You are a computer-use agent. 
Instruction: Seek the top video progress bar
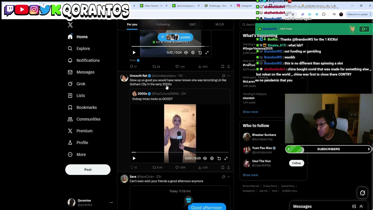pyautogui.click(x=170, y=46)
